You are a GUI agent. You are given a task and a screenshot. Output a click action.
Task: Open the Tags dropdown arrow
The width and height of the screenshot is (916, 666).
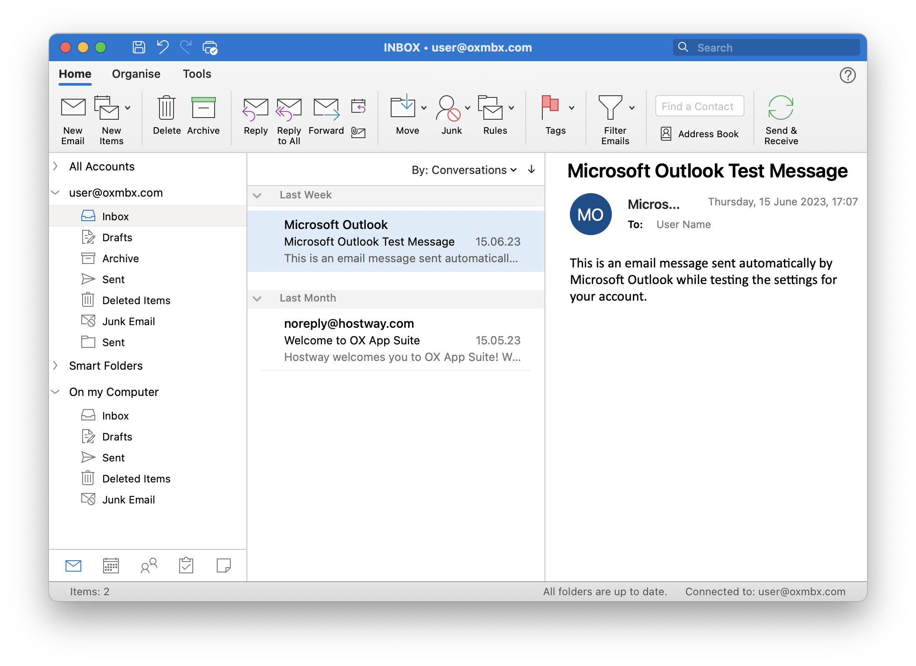pos(572,108)
